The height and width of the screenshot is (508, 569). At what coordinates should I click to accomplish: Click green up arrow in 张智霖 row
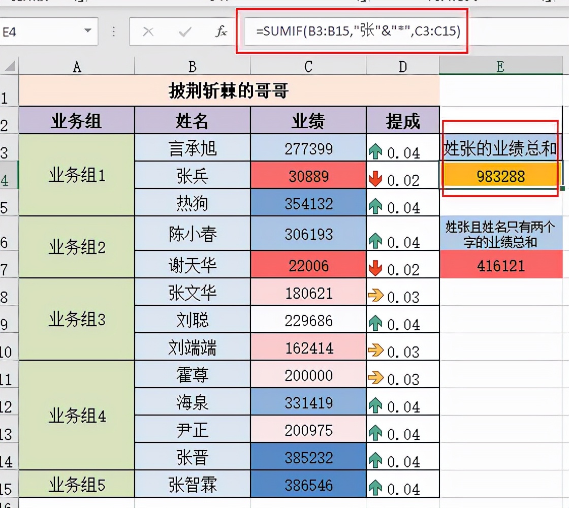[x=375, y=488]
